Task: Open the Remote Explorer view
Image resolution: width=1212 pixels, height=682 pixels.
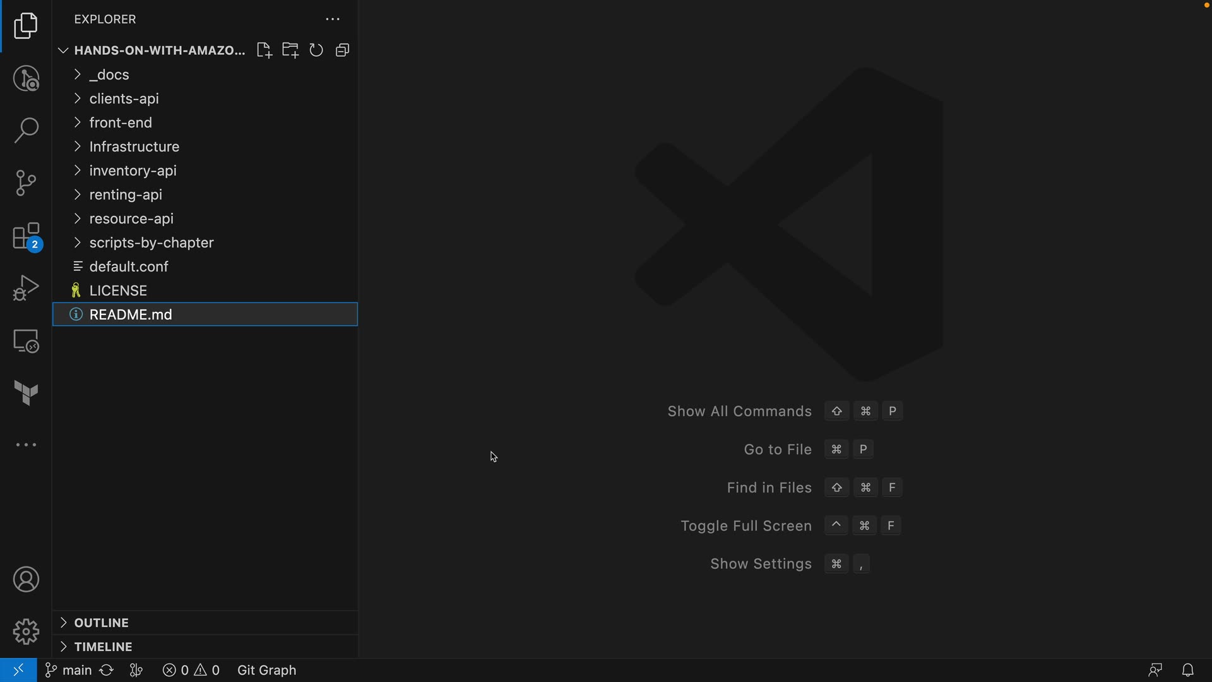Action: [x=26, y=341]
